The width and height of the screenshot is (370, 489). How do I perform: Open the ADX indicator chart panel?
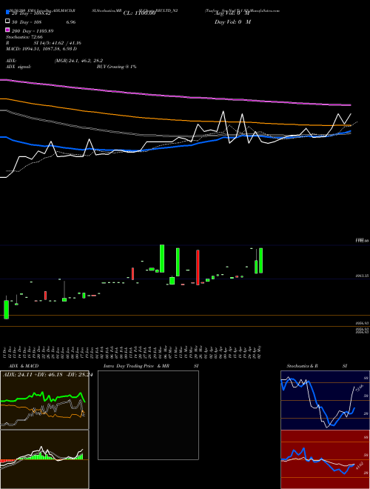coord(44,400)
